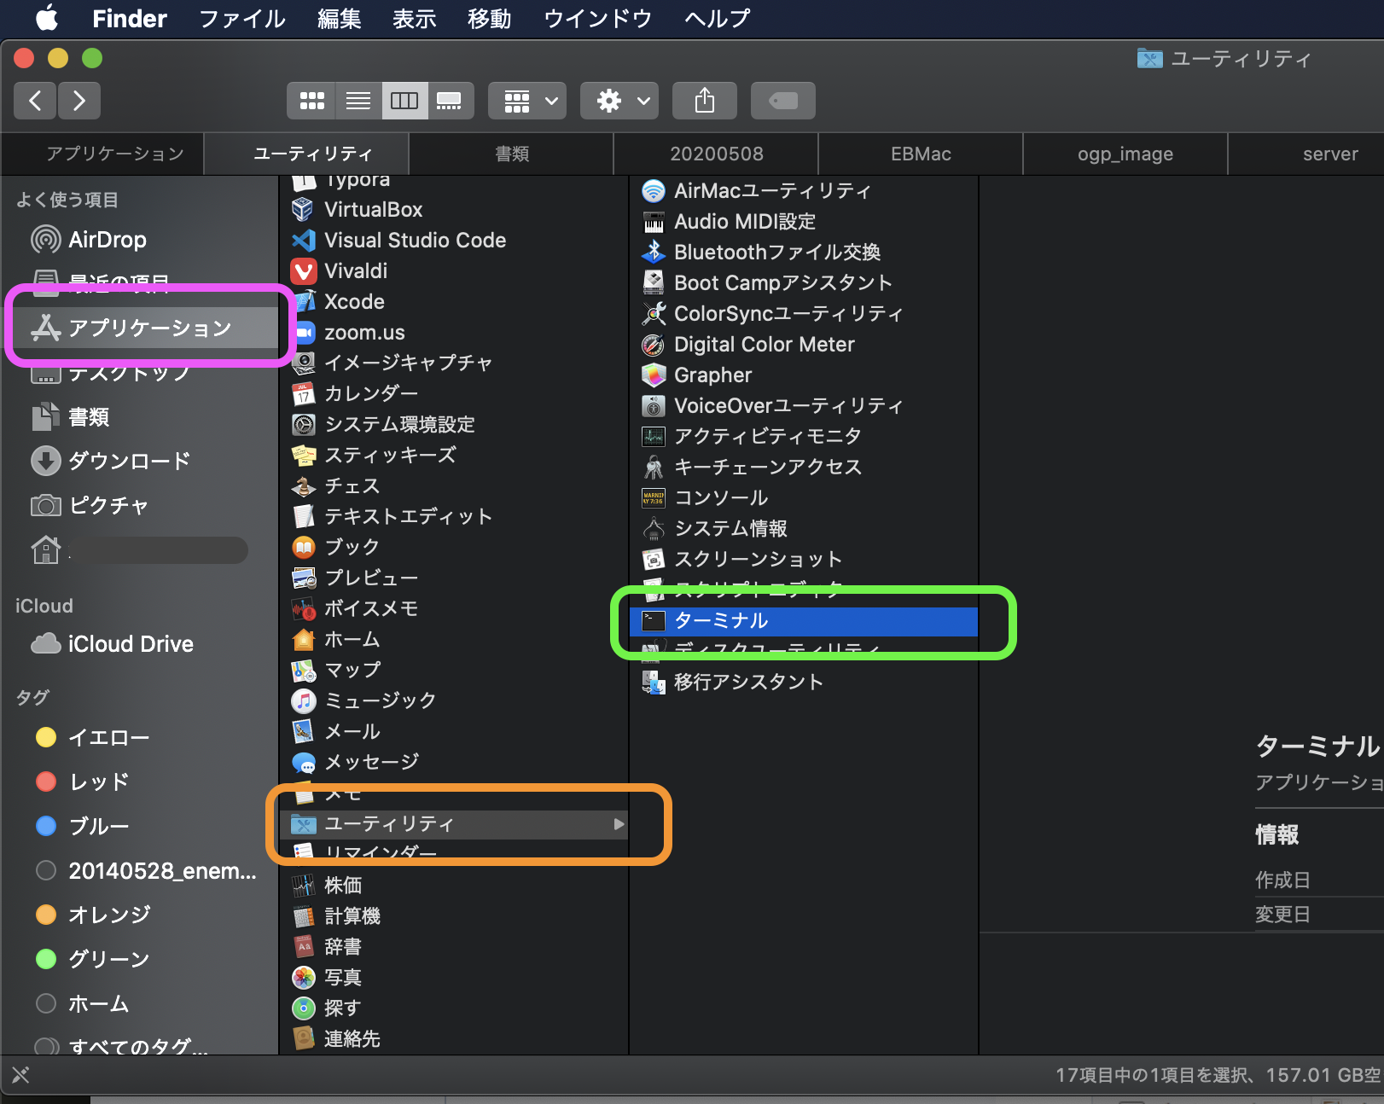This screenshot has width=1384, height=1104.
Task: Select the Grapher utility
Action: pyautogui.click(x=804, y=375)
